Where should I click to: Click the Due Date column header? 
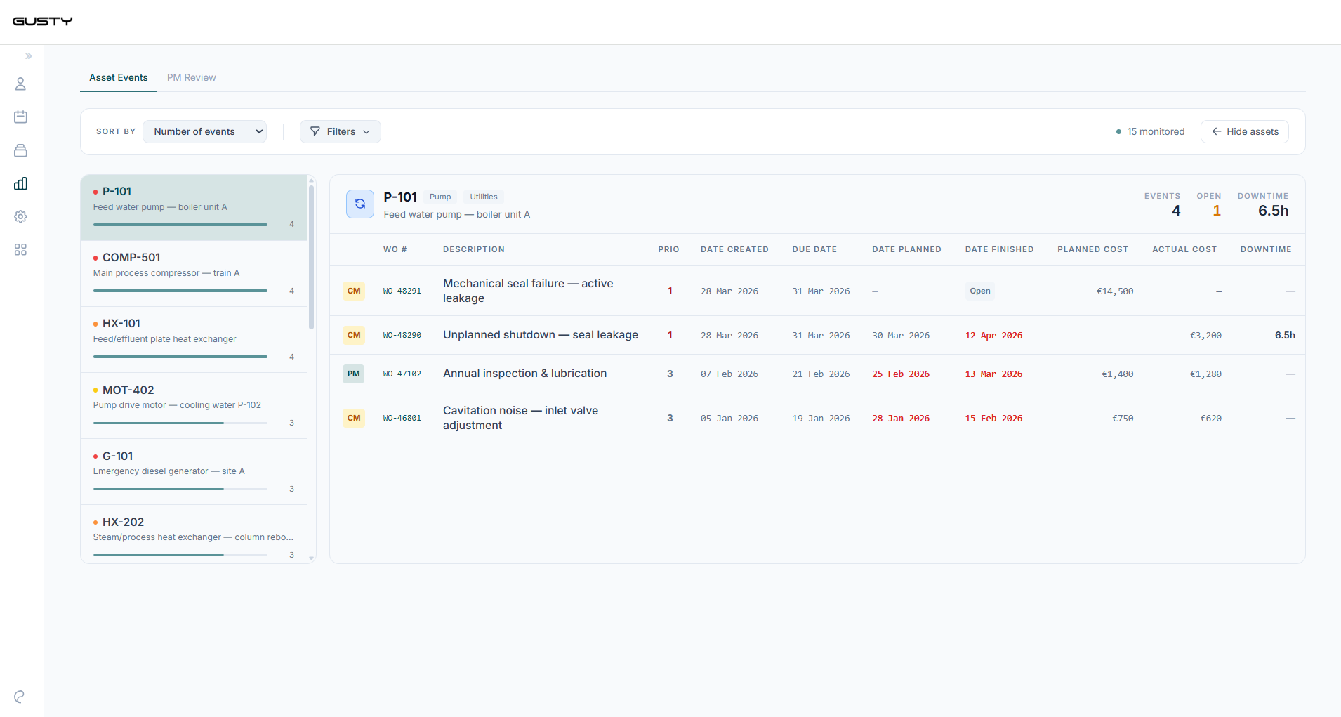click(814, 249)
